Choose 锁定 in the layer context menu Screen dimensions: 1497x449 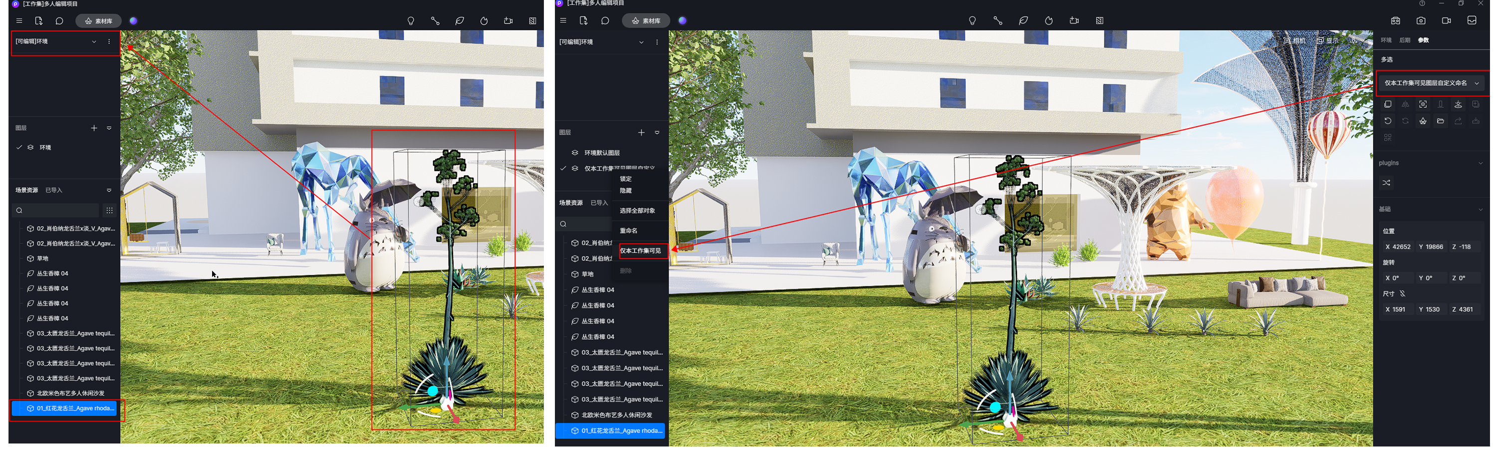click(625, 179)
